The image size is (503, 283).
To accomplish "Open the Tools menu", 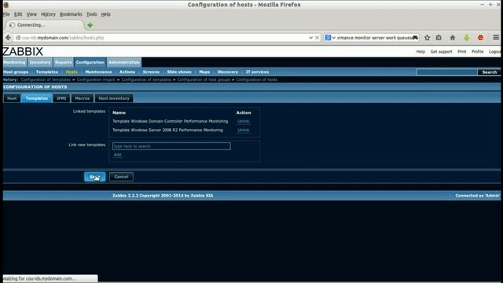I will coord(91,14).
